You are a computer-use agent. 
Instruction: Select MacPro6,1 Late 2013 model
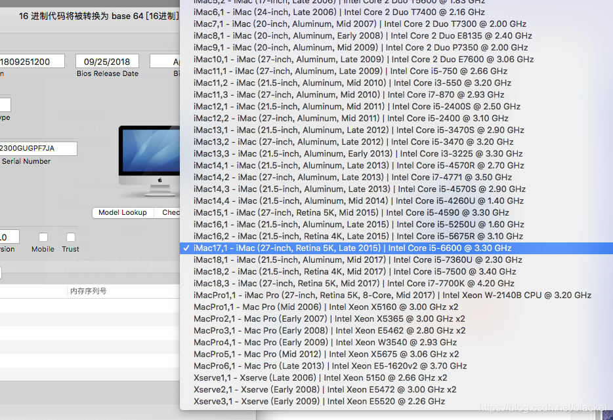(x=396, y=366)
